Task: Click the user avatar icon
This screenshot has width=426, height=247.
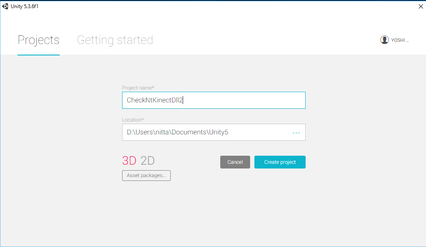Action: click(385, 40)
